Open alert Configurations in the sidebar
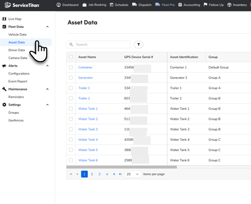The image size is (251, 204). coord(19,74)
